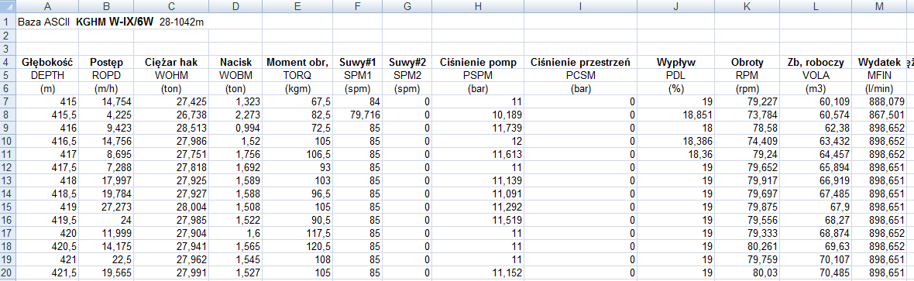Image resolution: width=914 pixels, height=281 pixels.
Task: Click cell with value 120,5
Action: [x=297, y=248]
